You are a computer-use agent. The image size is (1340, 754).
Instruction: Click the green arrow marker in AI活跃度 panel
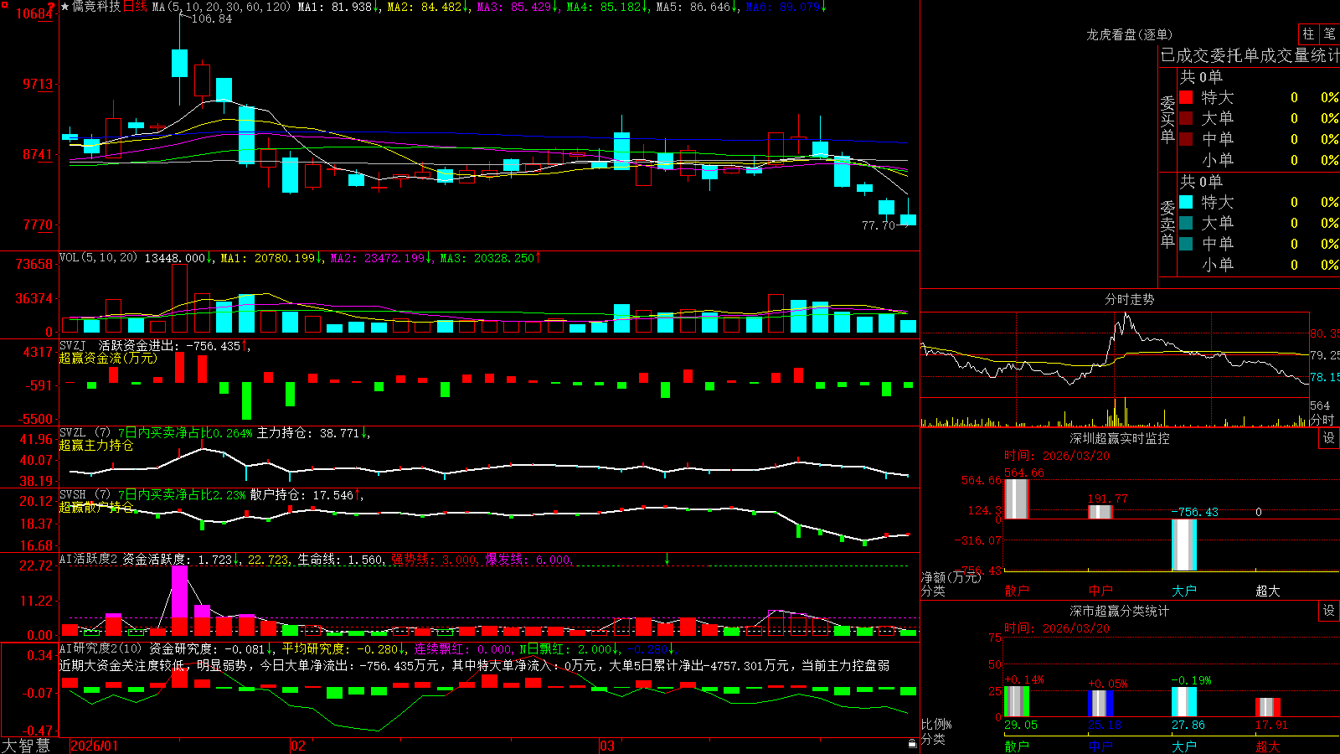(x=667, y=558)
